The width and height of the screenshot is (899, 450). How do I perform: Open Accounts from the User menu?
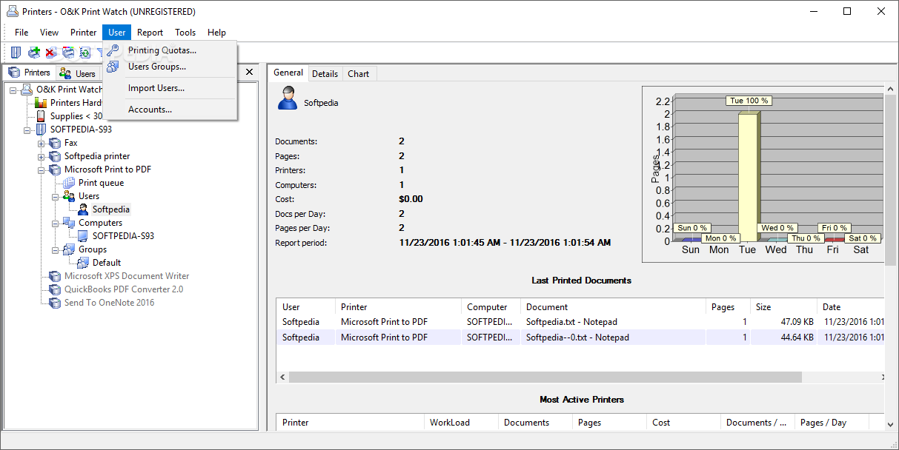click(x=170, y=110)
